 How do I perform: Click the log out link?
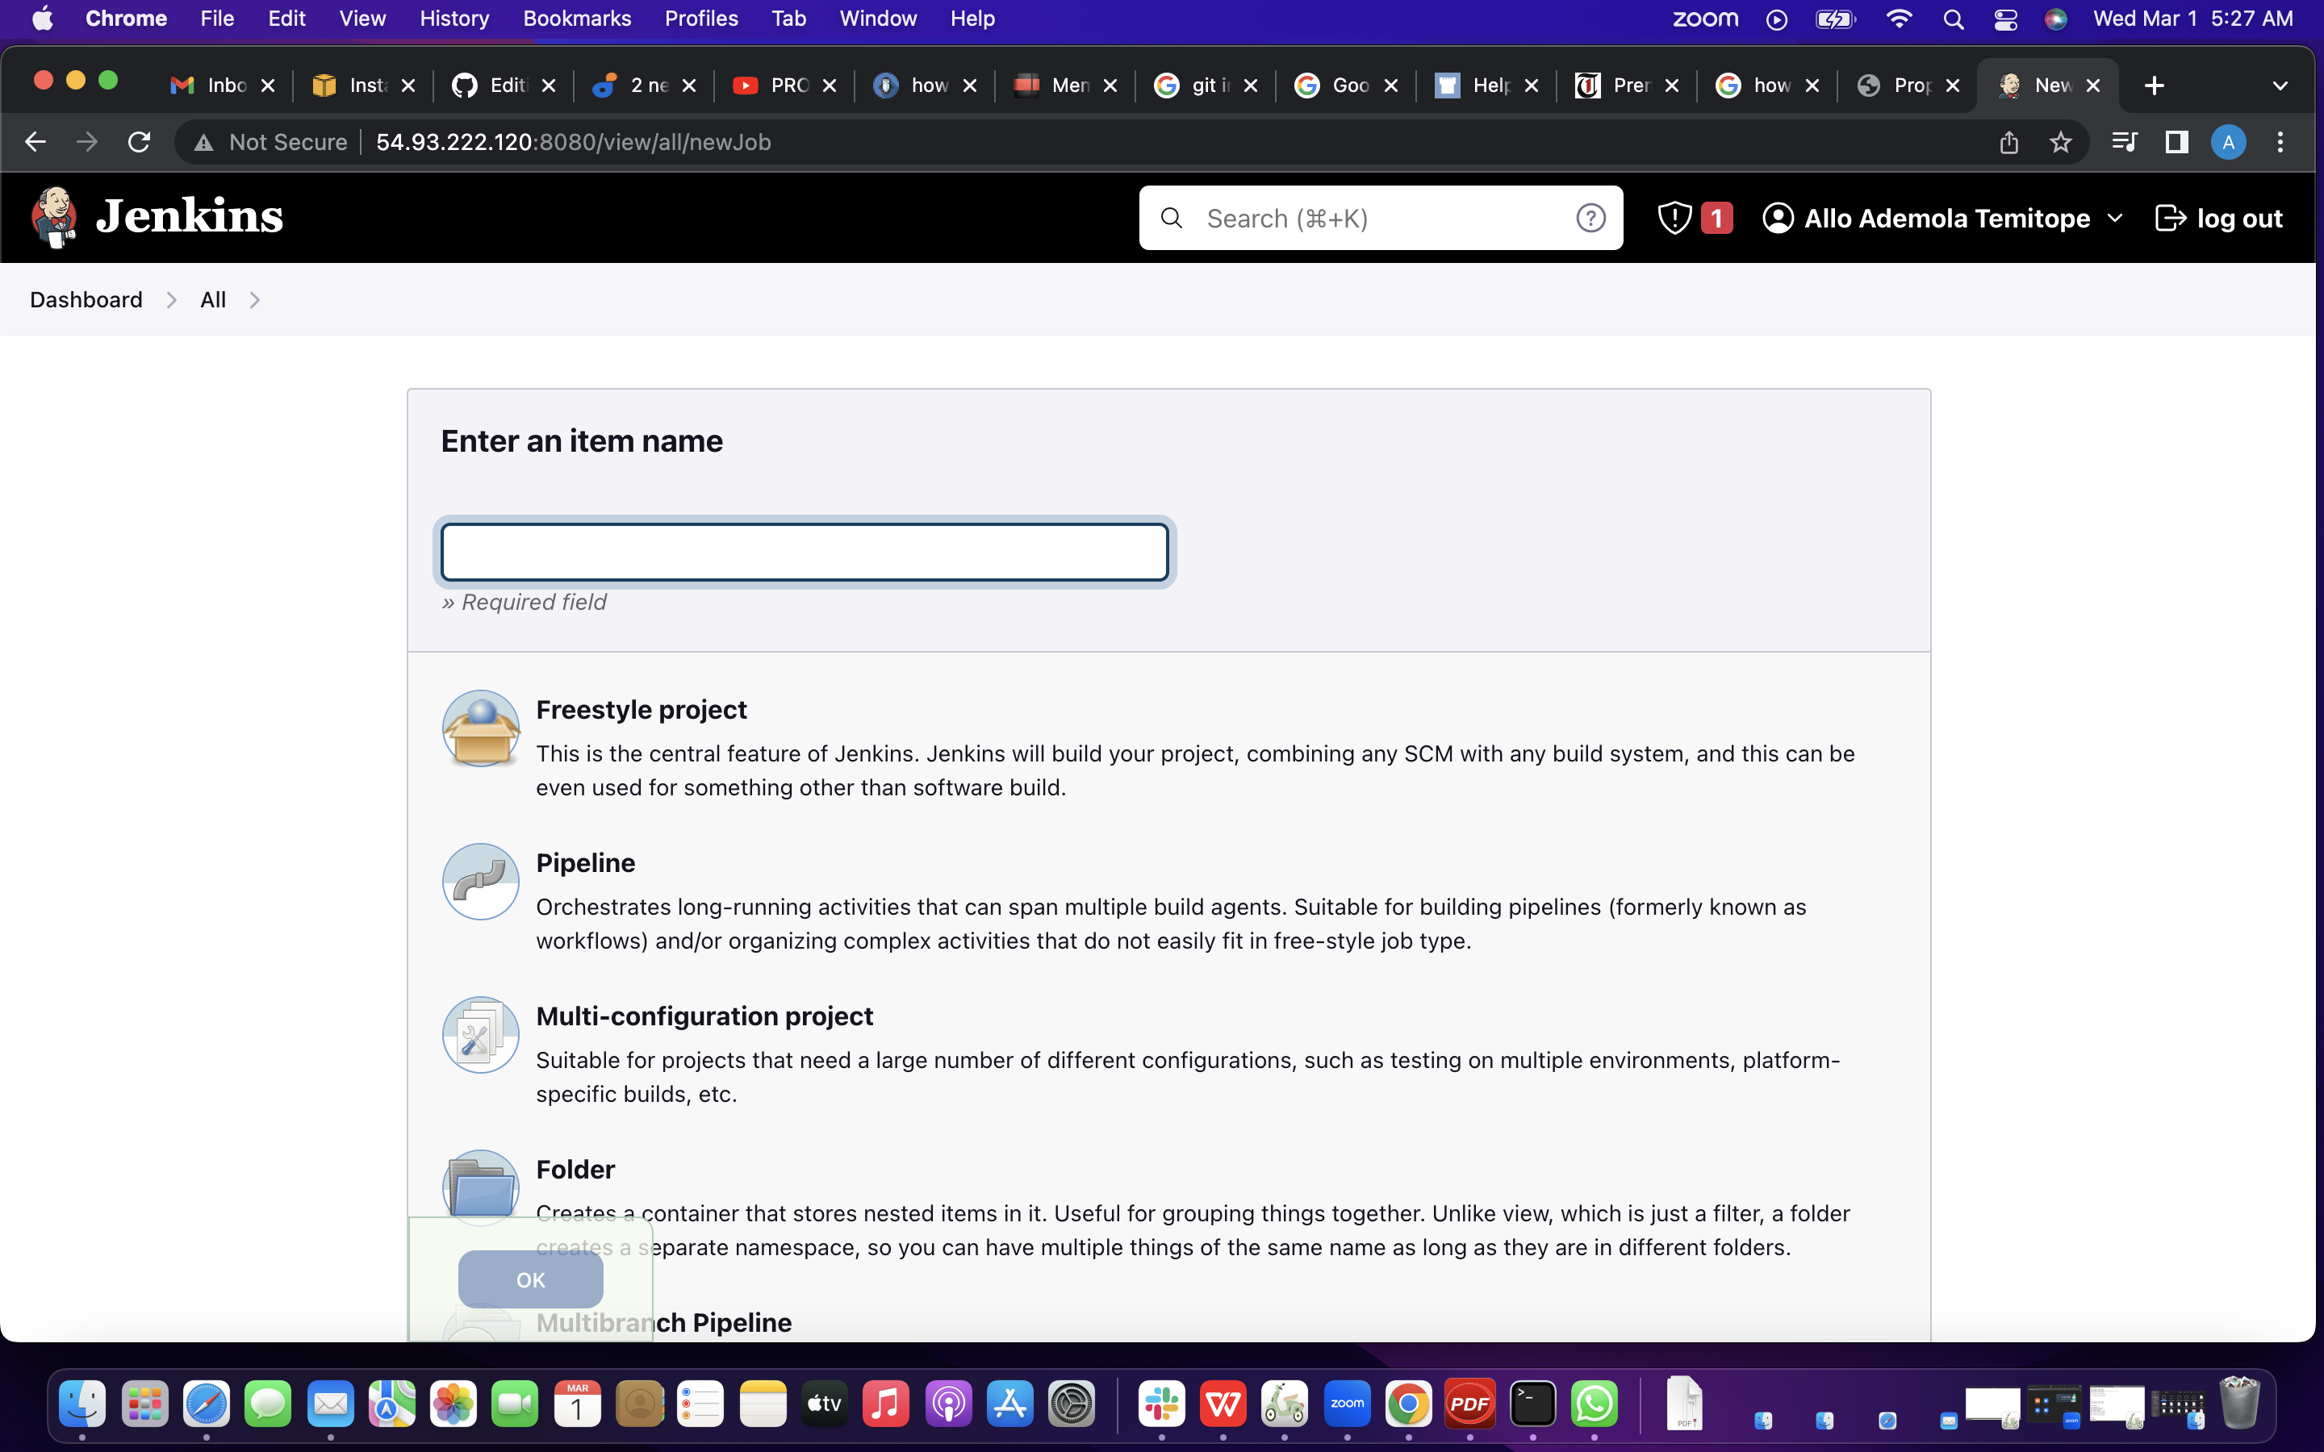(x=2219, y=218)
